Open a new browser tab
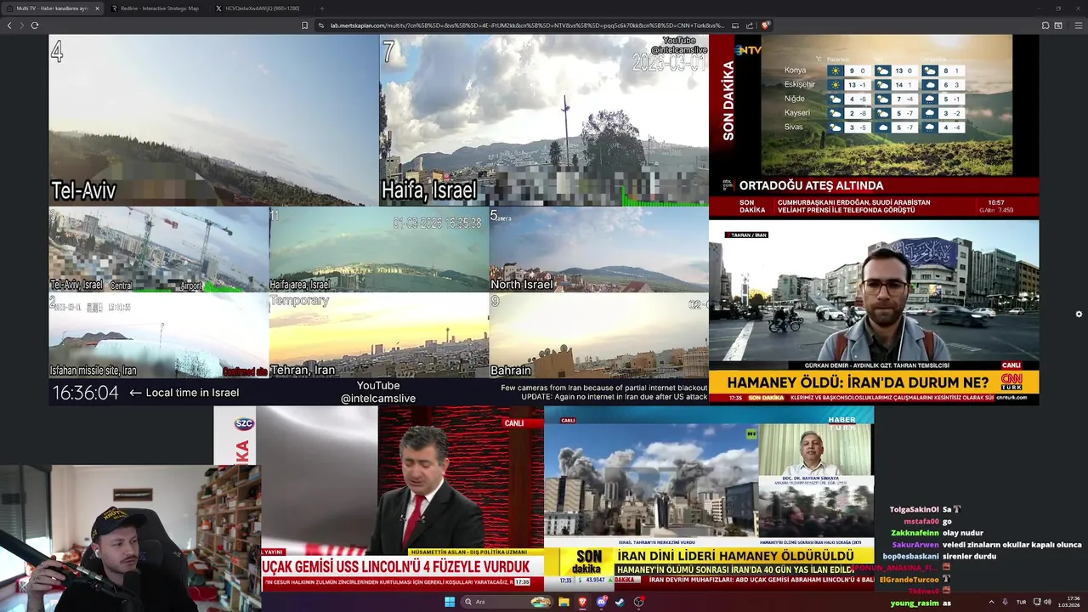The width and height of the screenshot is (1088, 612). coord(321,8)
